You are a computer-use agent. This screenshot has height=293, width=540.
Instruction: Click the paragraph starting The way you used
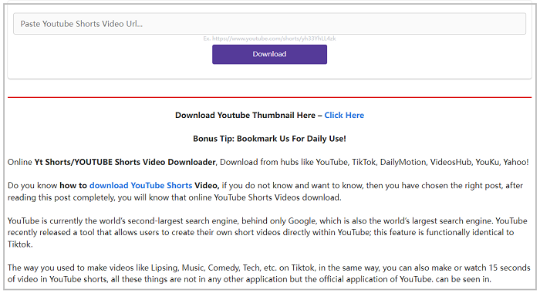(268, 274)
